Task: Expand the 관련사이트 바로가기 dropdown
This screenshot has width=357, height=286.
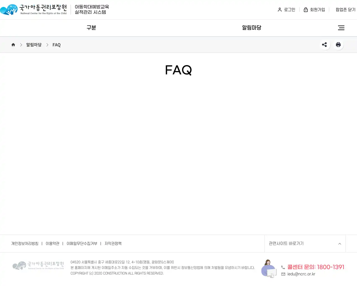Action: (305, 244)
